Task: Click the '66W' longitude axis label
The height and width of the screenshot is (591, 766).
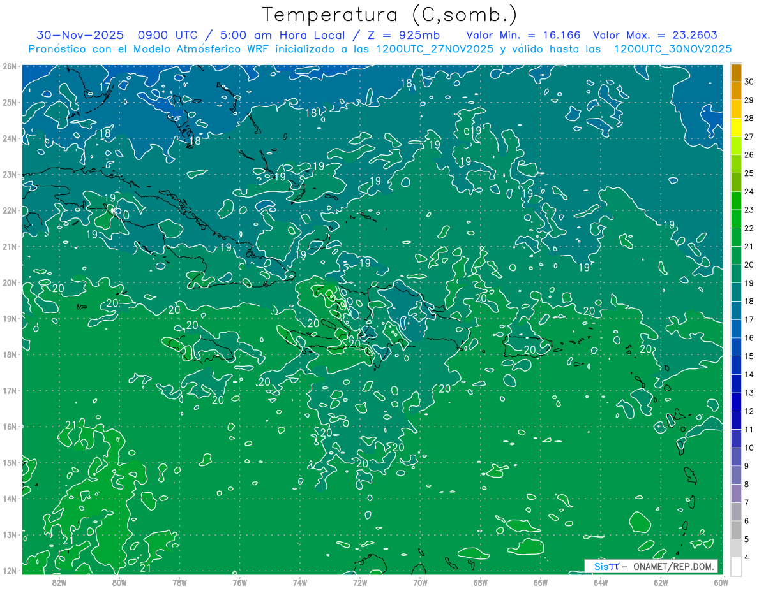Action: (541, 581)
